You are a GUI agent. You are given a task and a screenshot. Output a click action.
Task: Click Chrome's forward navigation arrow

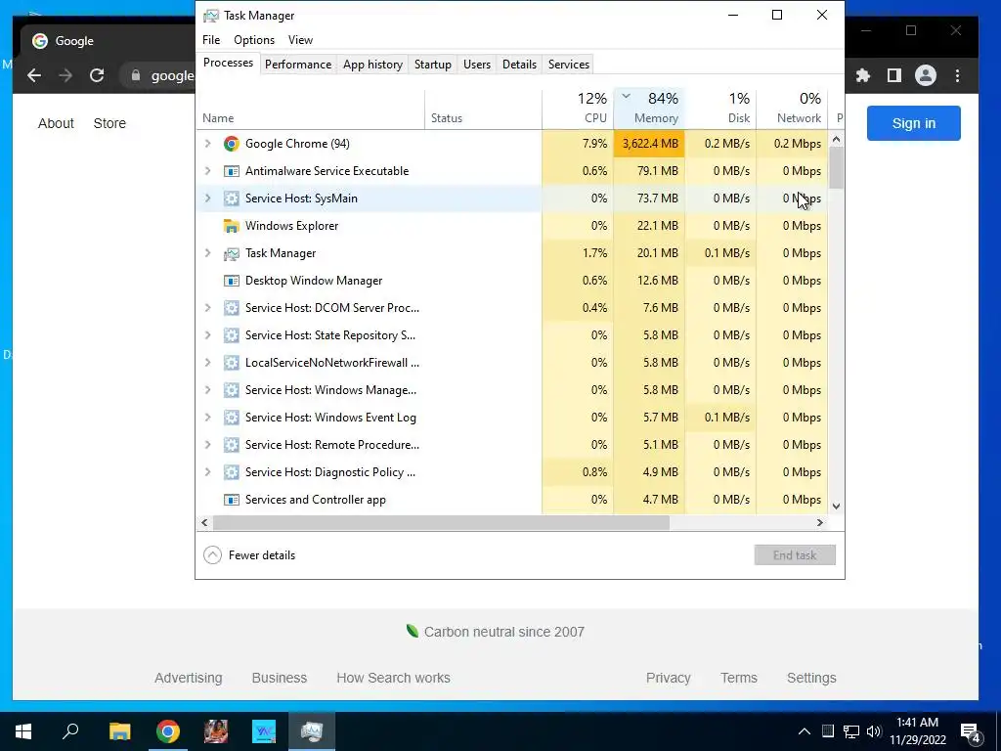click(65, 75)
